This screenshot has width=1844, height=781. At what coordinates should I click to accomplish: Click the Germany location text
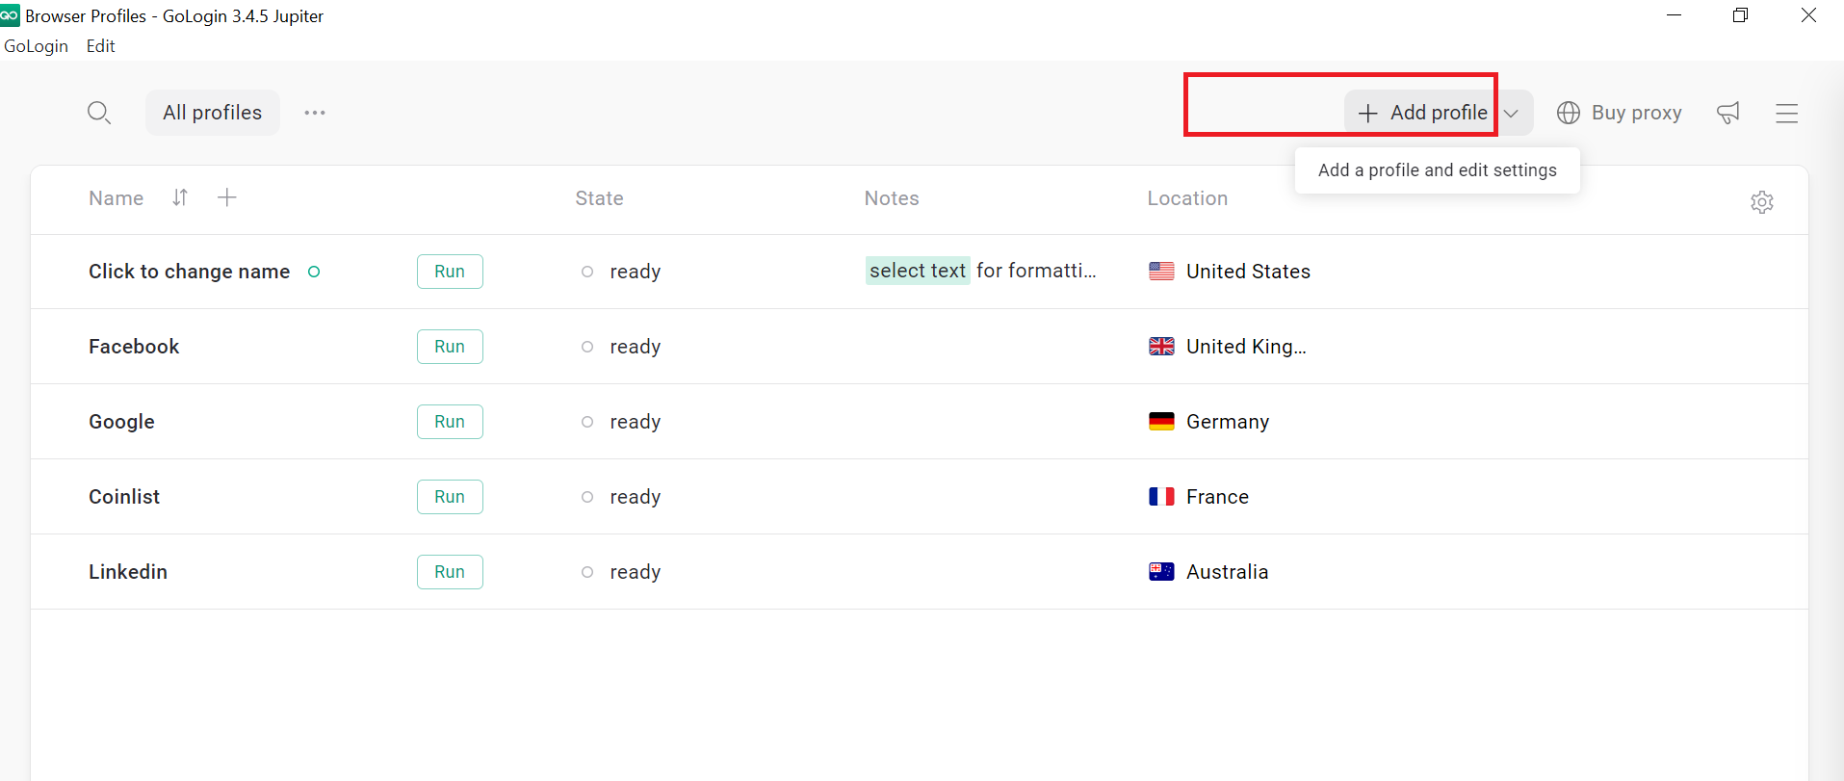[x=1228, y=422]
